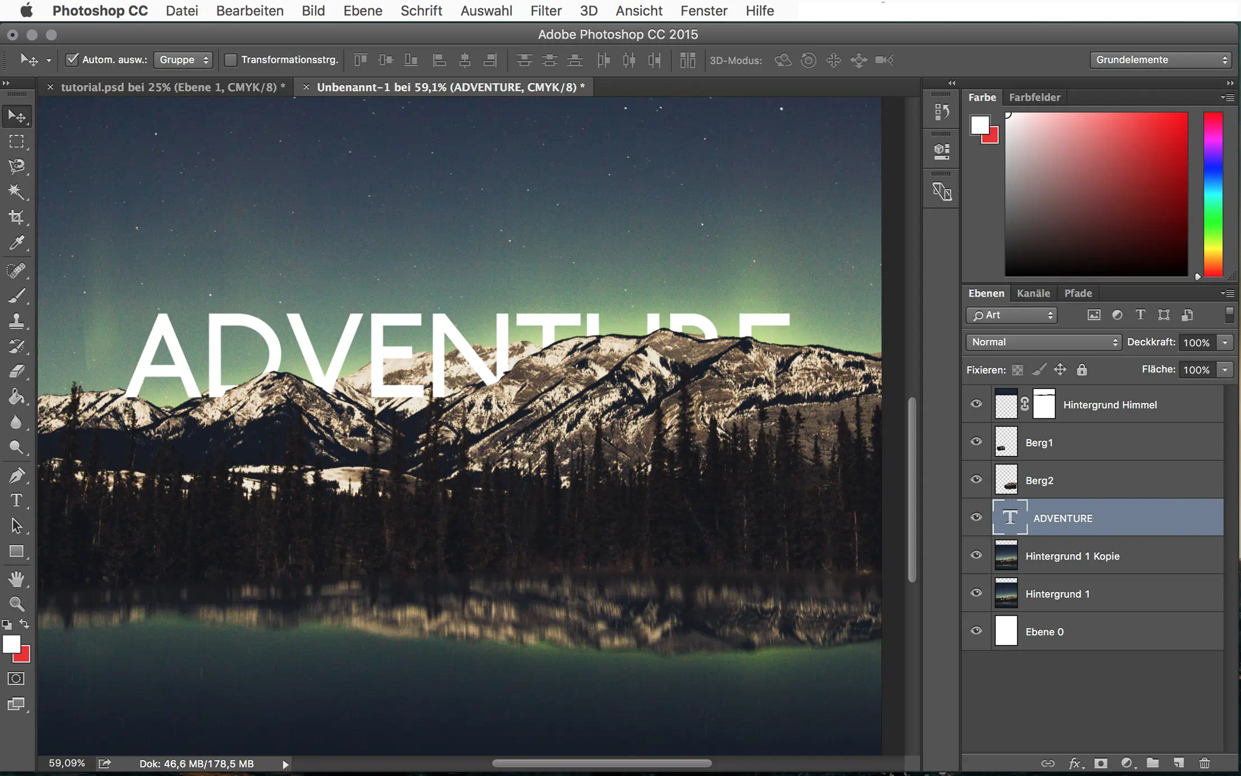Add layer style via fx icon

point(1074,763)
